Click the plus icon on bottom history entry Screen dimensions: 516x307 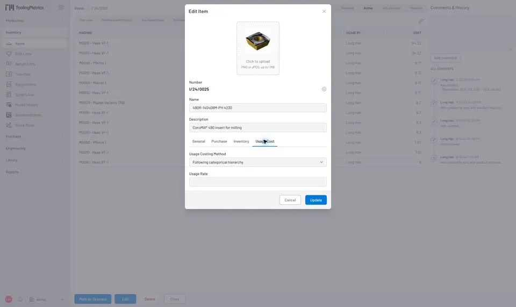click(434, 158)
